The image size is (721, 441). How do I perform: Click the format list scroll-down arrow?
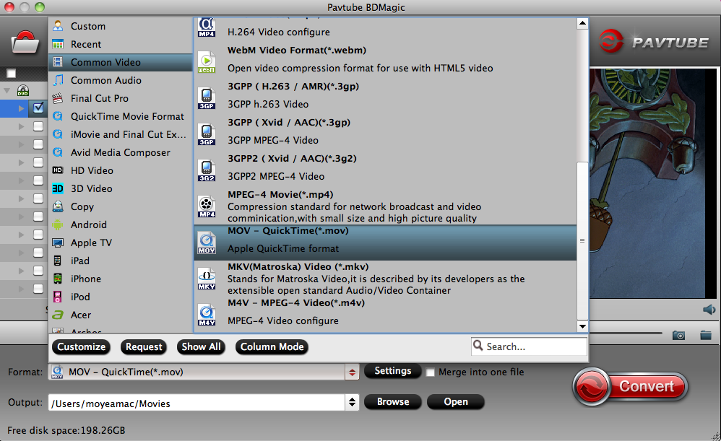582,326
